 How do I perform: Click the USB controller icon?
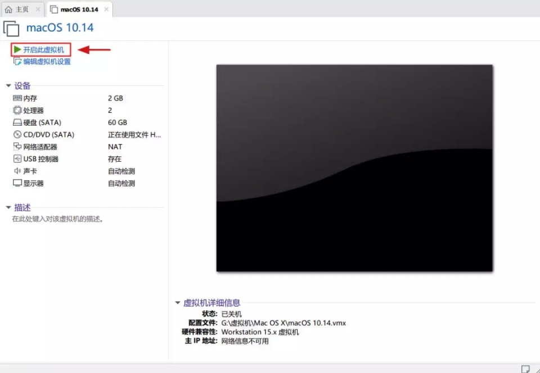click(x=17, y=159)
